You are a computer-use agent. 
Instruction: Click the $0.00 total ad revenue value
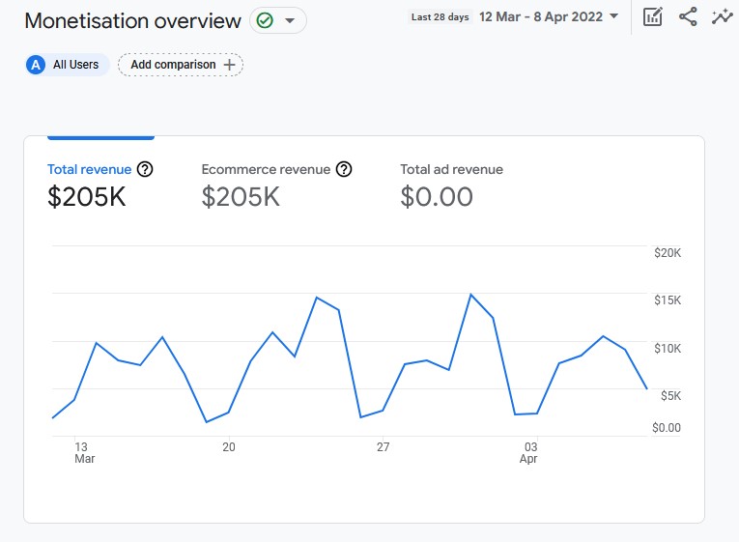pyautogui.click(x=437, y=196)
